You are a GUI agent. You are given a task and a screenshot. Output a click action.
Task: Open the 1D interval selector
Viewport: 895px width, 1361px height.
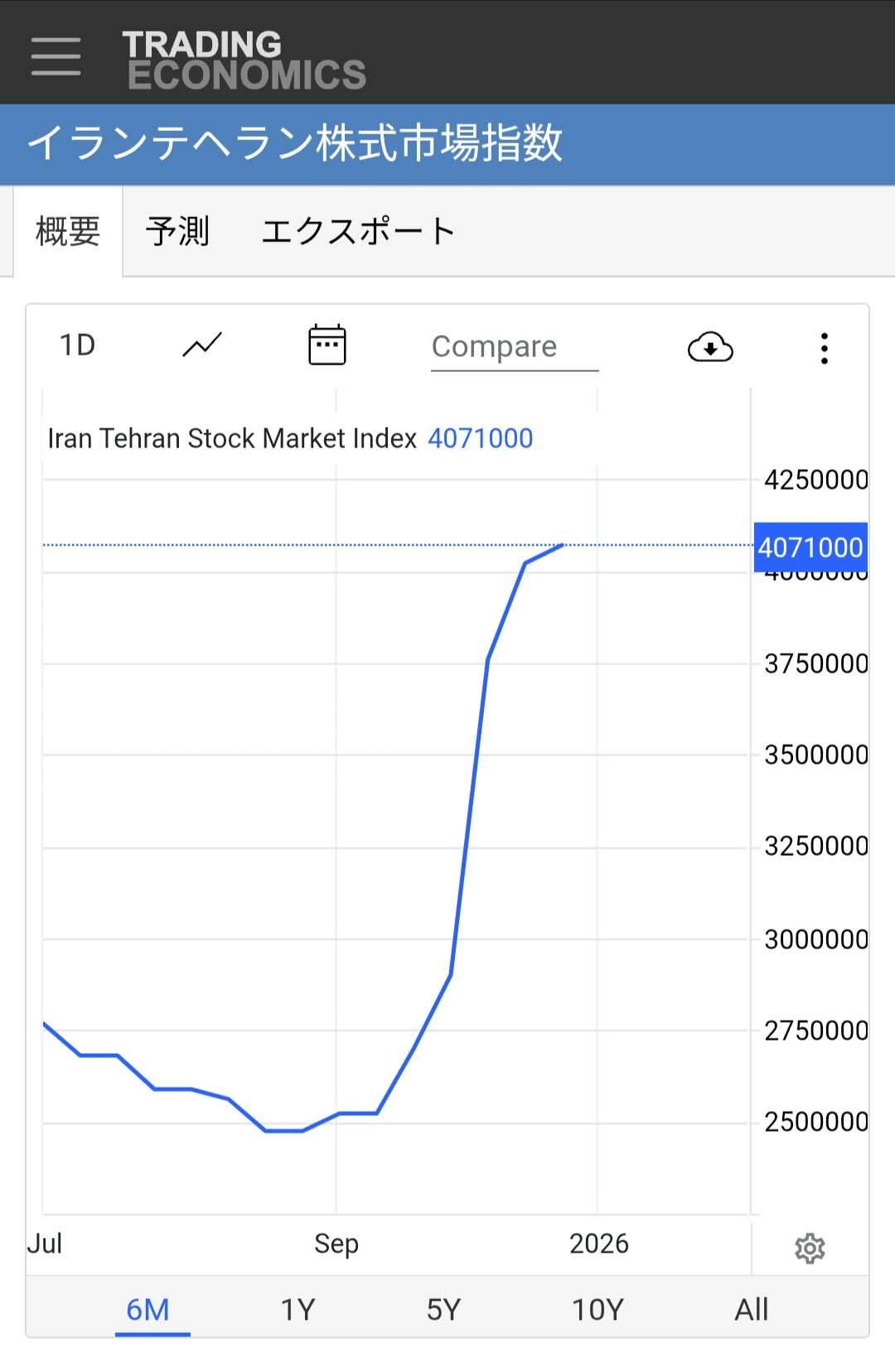[x=78, y=345]
